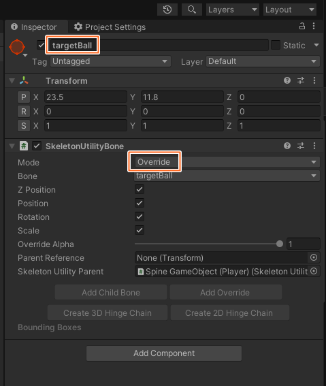Toggle the Inspector lock icon
This screenshot has height=386, width=326.
tap(302, 26)
